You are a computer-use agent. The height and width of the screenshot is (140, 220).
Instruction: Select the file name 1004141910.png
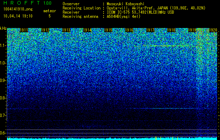coord(18,9)
